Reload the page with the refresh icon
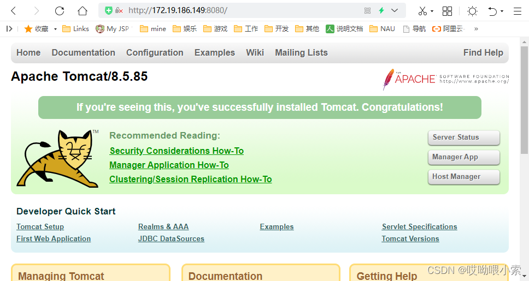 pyautogui.click(x=60, y=11)
